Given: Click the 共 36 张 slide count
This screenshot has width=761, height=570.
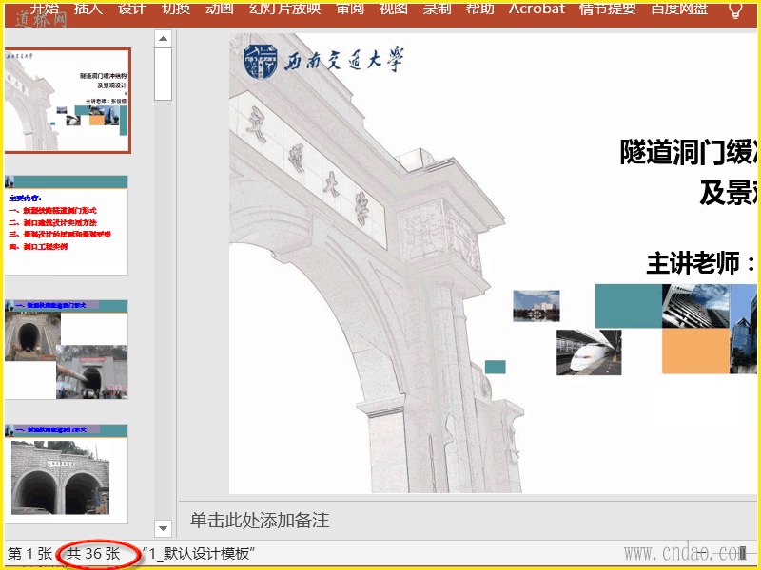Looking at the screenshot, I should tap(93, 553).
